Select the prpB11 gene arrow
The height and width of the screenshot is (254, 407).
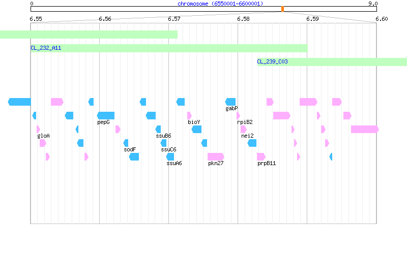coord(261,156)
